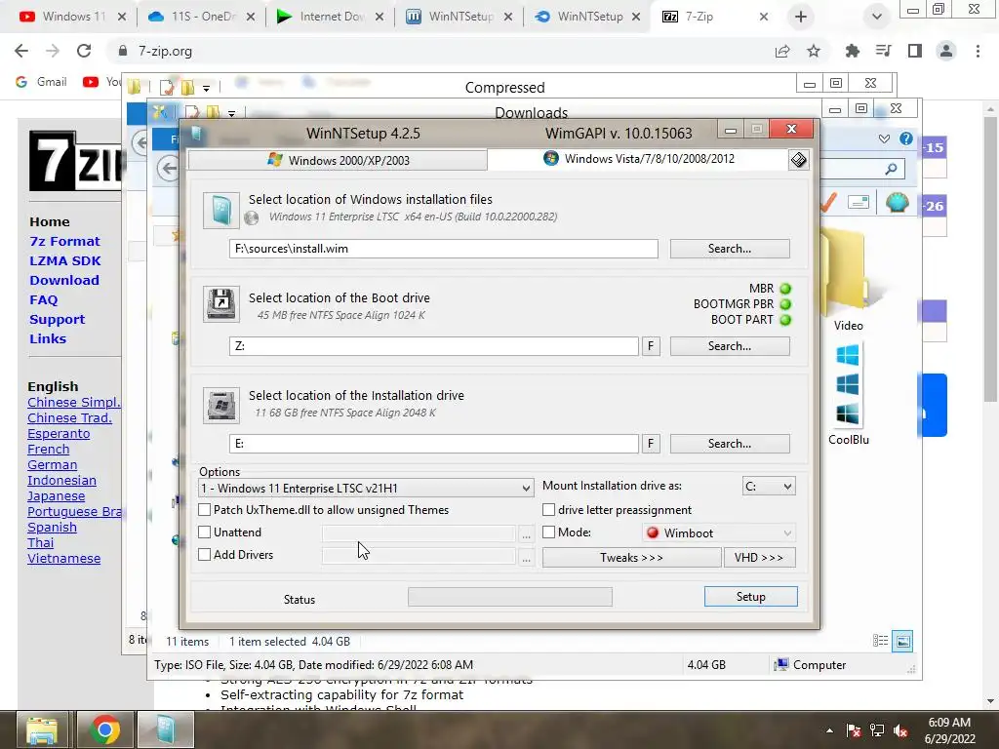Click the MBR green status light
Viewport: 999px width, 749px height.
point(785,289)
